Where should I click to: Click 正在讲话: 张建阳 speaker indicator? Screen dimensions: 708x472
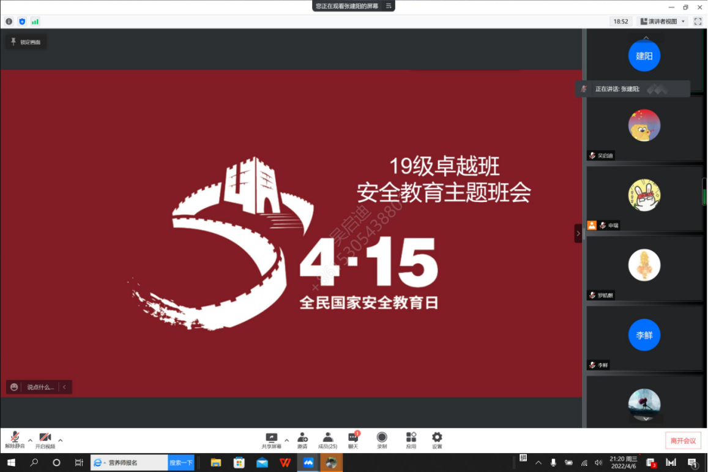click(633, 89)
